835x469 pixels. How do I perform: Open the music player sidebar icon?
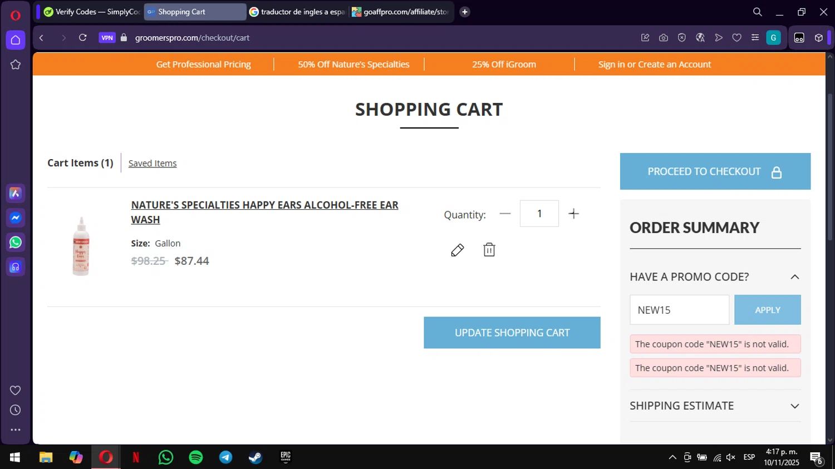pyautogui.click(x=16, y=267)
